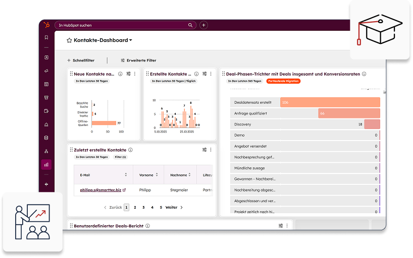Image resolution: width=413 pixels, height=258 pixels.
Task: Favorite the Kontakte-Dashboard with the star
Action: coord(69,40)
